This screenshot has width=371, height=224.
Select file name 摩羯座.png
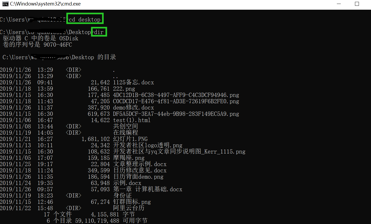(129, 158)
